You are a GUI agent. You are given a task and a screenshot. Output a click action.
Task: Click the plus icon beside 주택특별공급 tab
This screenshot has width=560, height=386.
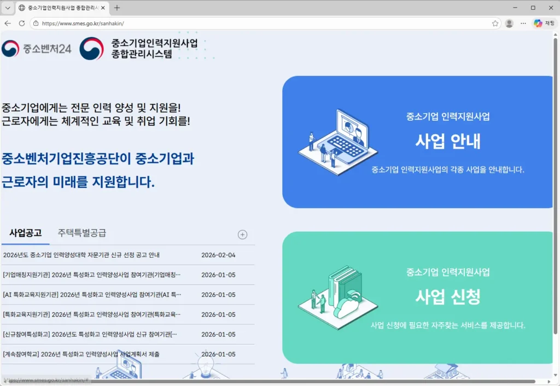pyautogui.click(x=242, y=235)
